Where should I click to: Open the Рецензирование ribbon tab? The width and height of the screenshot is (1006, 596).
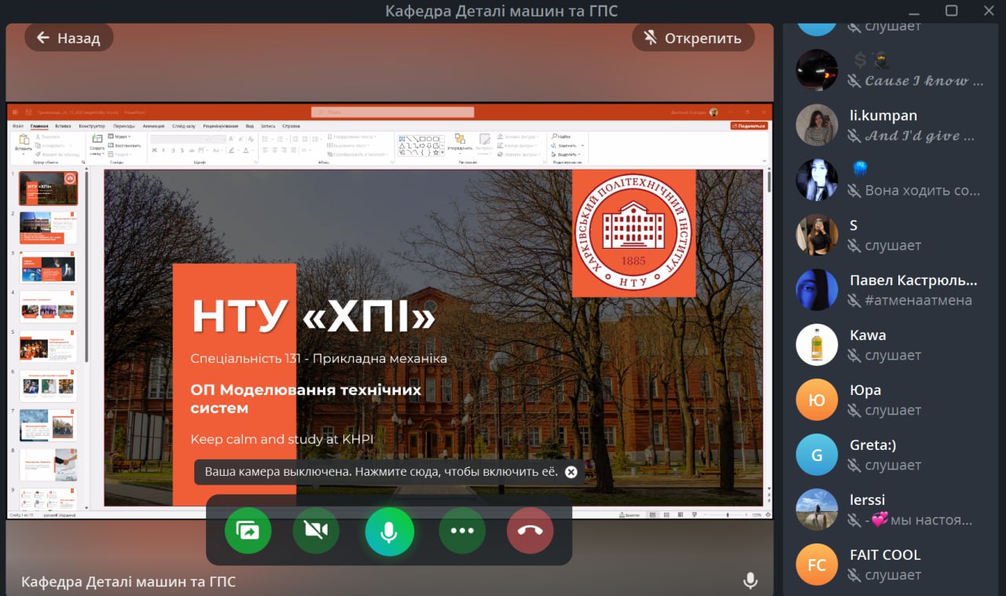pos(222,126)
